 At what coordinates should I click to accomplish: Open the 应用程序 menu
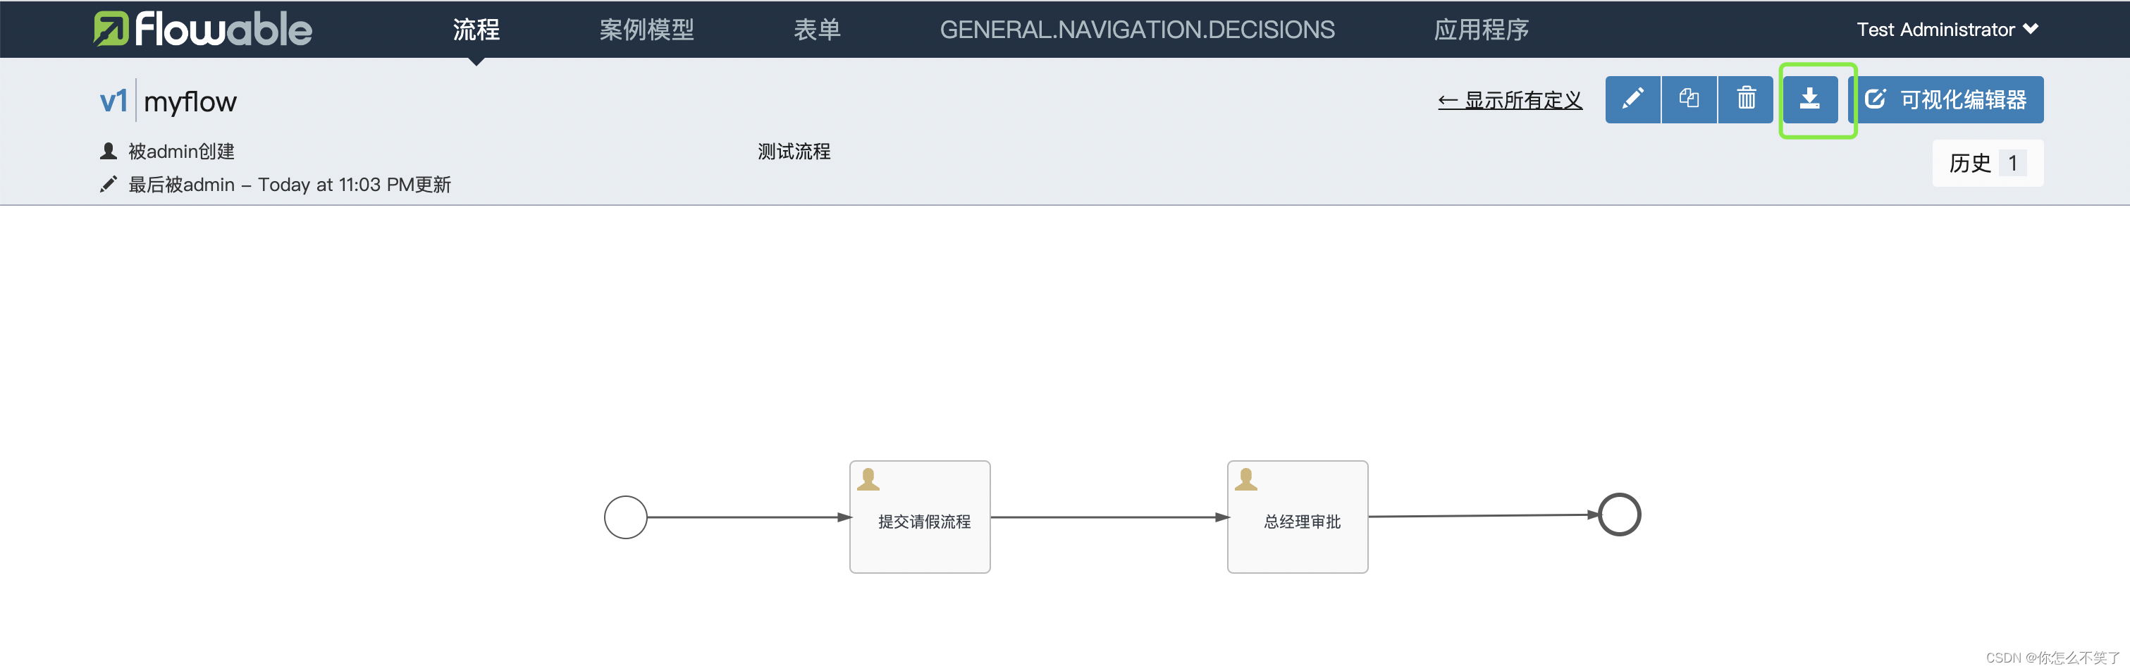[x=1481, y=29]
